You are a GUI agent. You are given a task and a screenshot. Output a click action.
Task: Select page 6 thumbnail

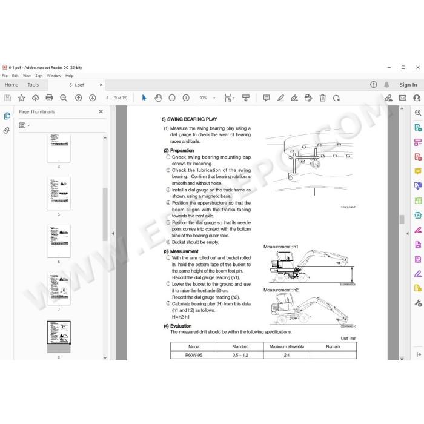click(x=59, y=241)
